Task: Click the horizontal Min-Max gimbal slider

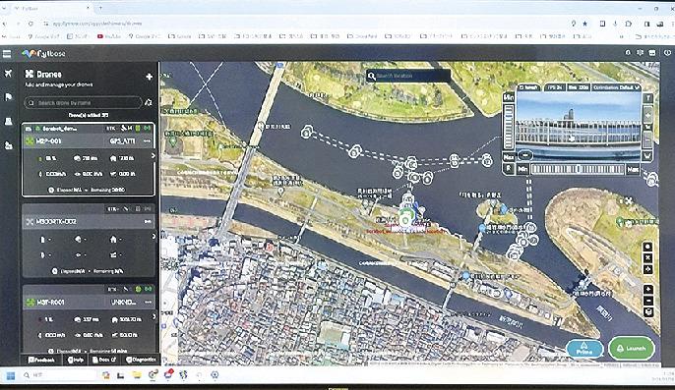Action: [578, 169]
